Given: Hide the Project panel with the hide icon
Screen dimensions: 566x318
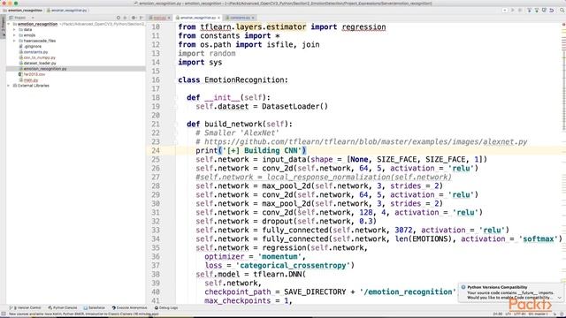Looking at the screenshot, I should (x=141, y=18).
